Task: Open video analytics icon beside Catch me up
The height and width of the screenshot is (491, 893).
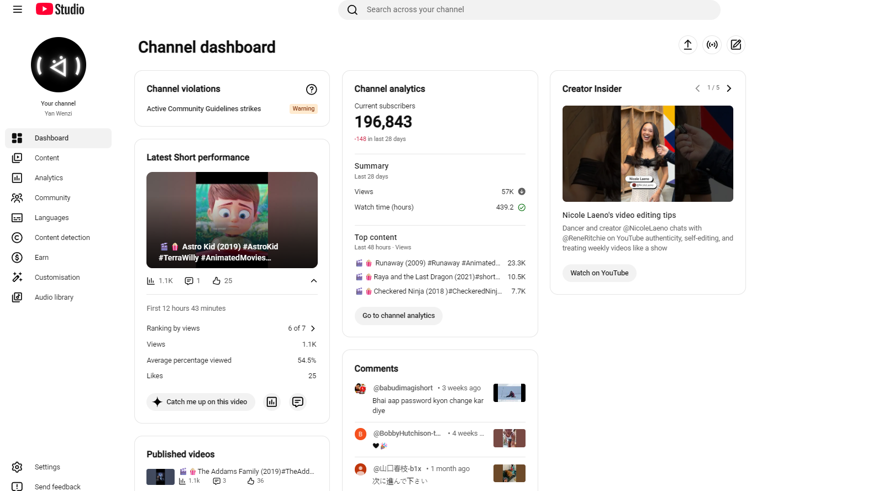Action: pyautogui.click(x=272, y=402)
